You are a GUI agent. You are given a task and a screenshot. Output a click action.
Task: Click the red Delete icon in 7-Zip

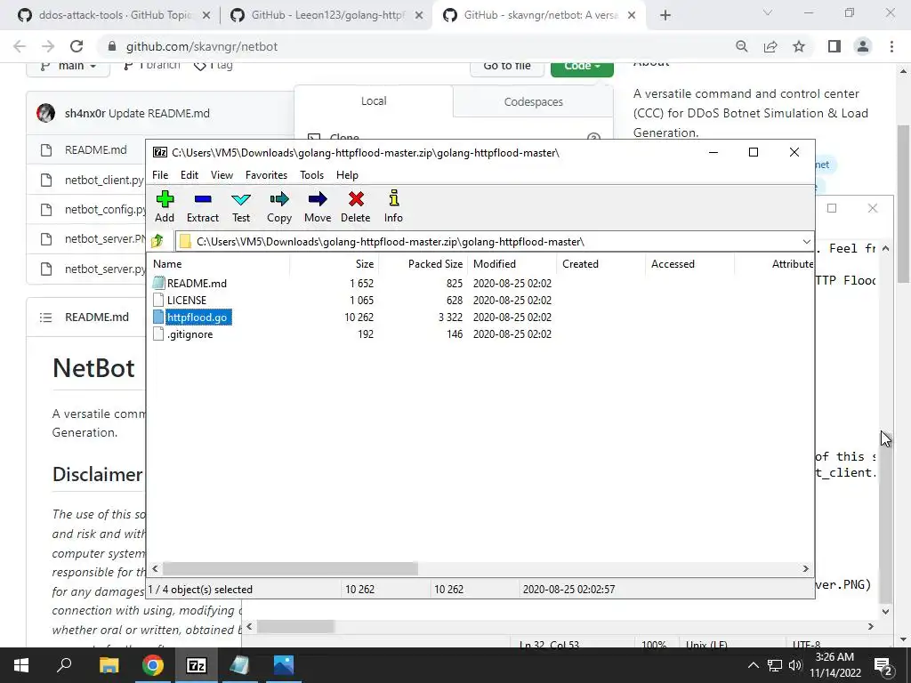point(356,206)
